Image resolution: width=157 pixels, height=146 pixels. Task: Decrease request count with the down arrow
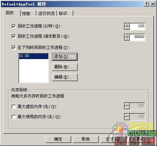tap(127, 39)
